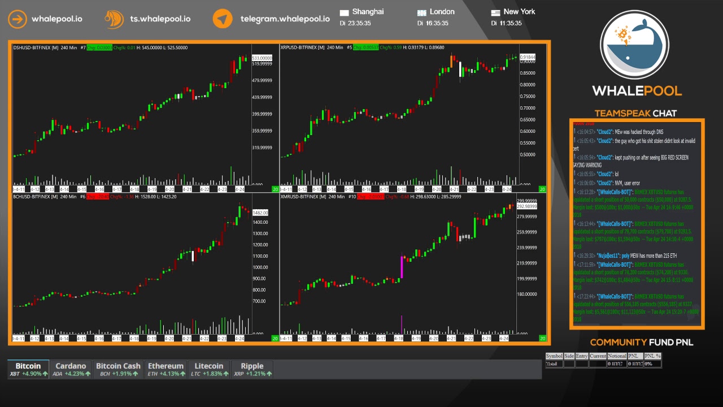This screenshot has width=723, height=407.
Task: Click the green 20 box on BCHUSD chart
Action: [x=275, y=338]
